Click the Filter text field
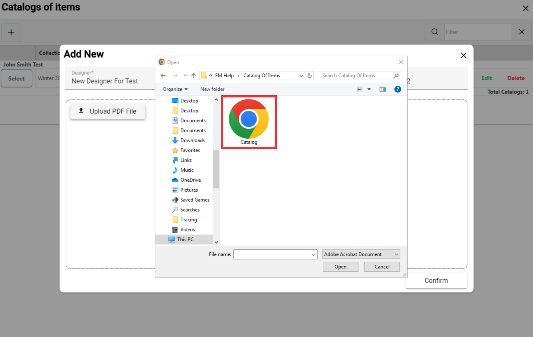Viewport: 533px width, 337px height. [x=478, y=32]
